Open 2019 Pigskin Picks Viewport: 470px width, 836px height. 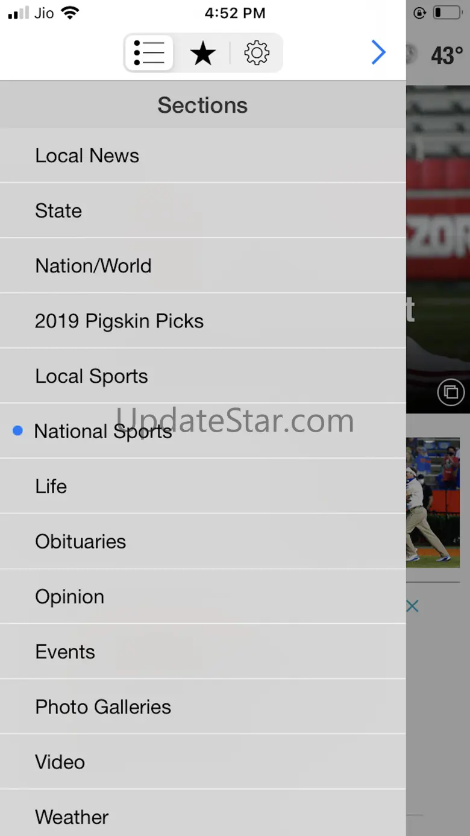[x=203, y=321]
